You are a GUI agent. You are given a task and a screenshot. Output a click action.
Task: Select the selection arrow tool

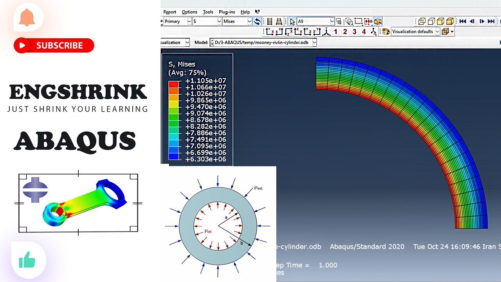click(x=292, y=21)
